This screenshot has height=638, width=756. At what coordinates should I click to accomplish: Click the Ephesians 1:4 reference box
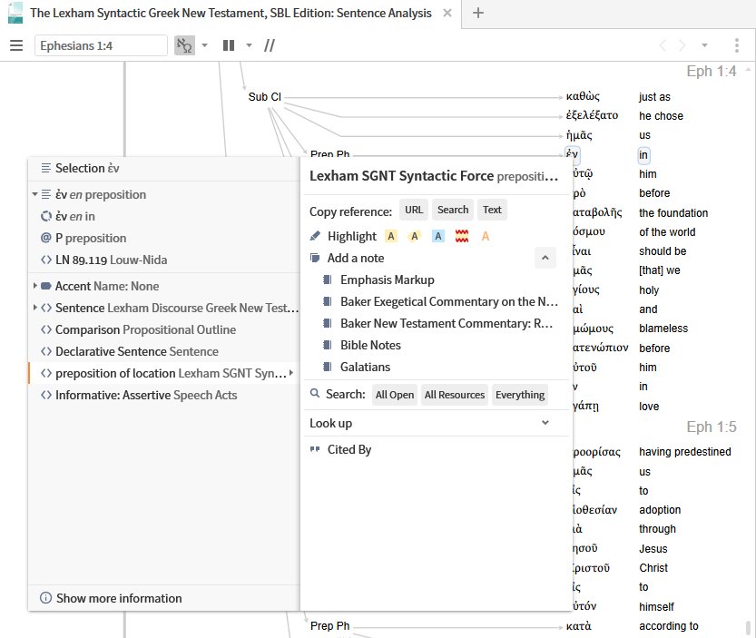(101, 45)
